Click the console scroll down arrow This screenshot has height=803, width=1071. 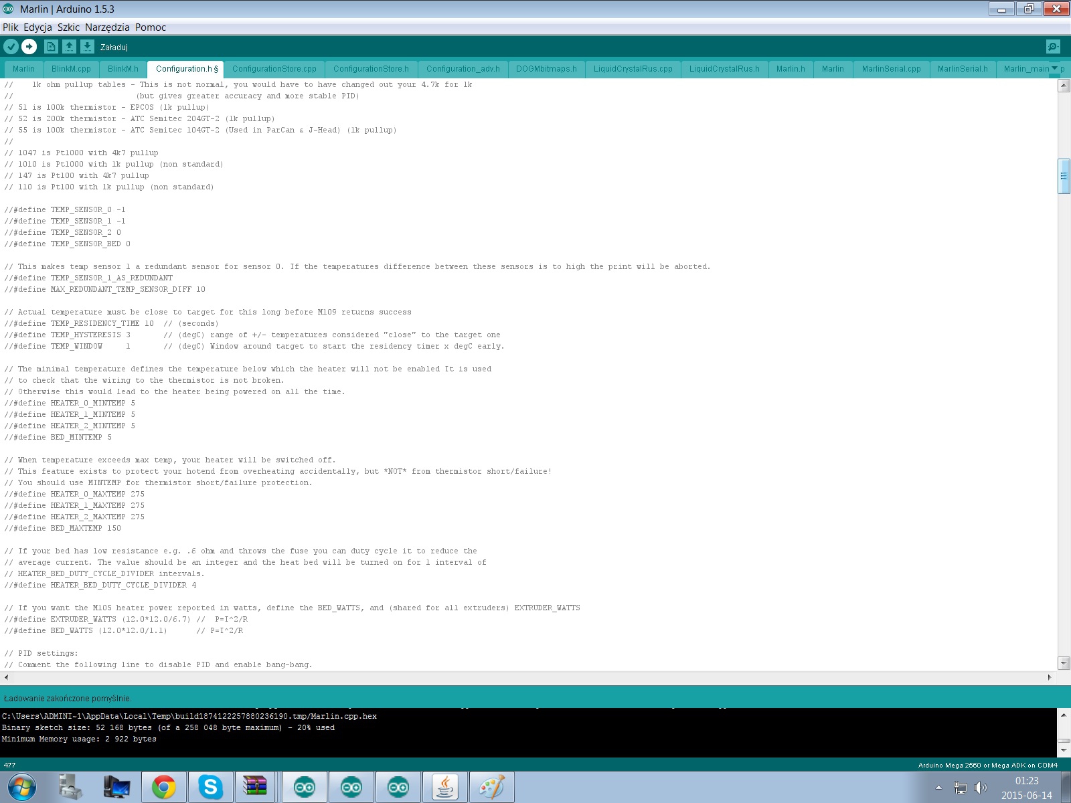(x=1064, y=750)
